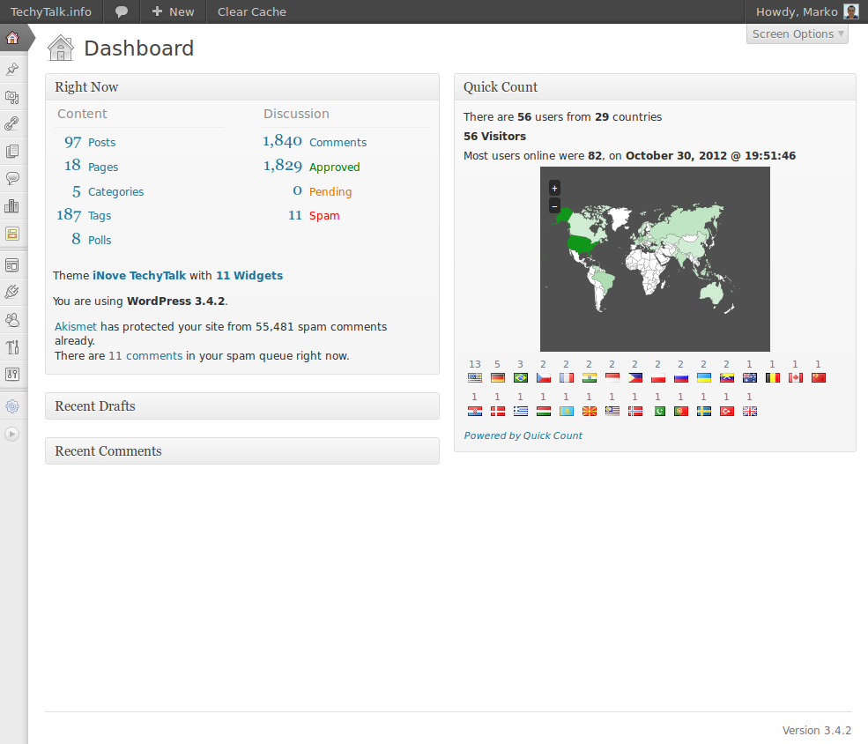
Task: Zoom in on the world map
Action: pyautogui.click(x=554, y=188)
